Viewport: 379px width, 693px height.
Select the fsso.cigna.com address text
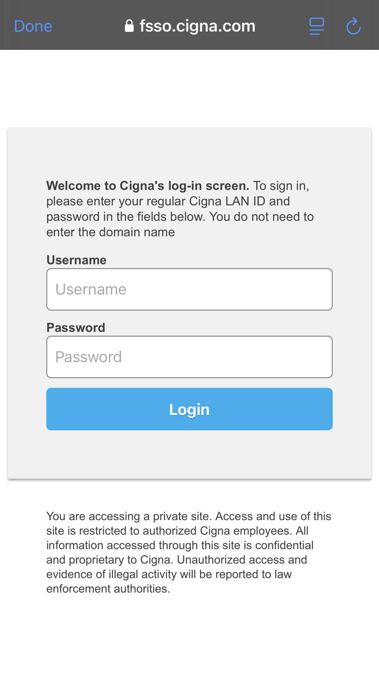(197, 26)
